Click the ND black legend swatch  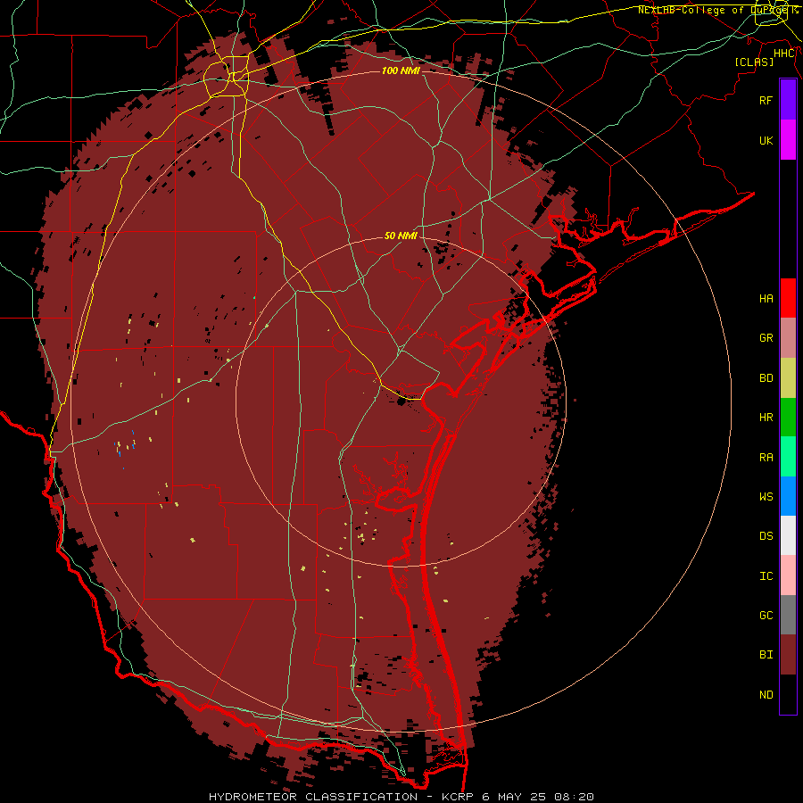788,694
